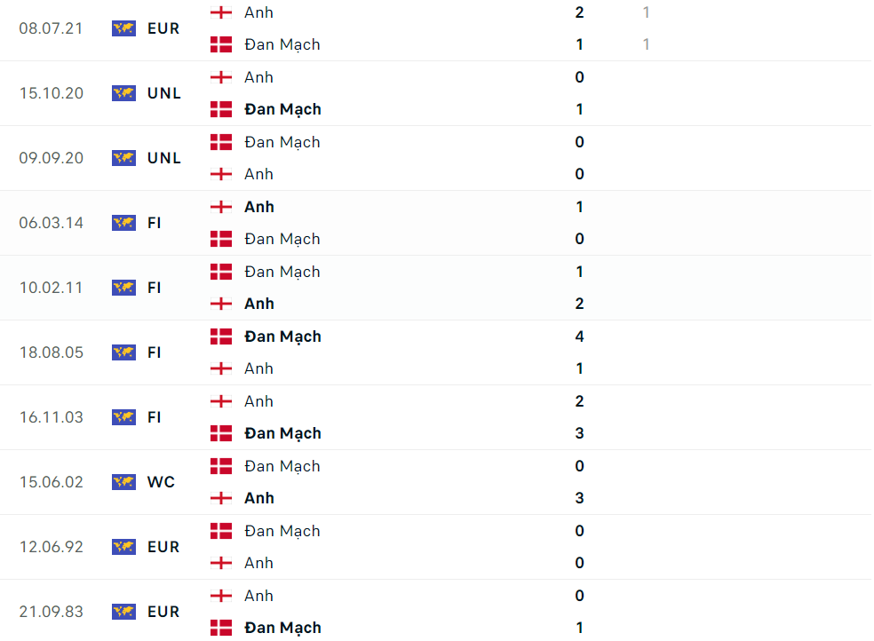874x641 pixels.
Task: Open the 09.09.20 UNL league label
Action: (x=164, y=158)
